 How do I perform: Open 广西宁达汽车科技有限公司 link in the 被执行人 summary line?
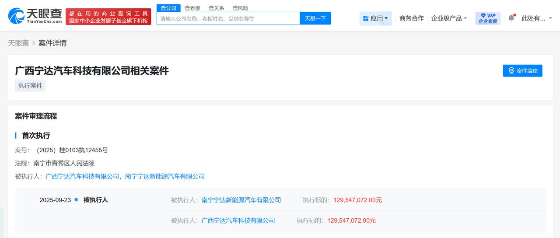point(82,176)
